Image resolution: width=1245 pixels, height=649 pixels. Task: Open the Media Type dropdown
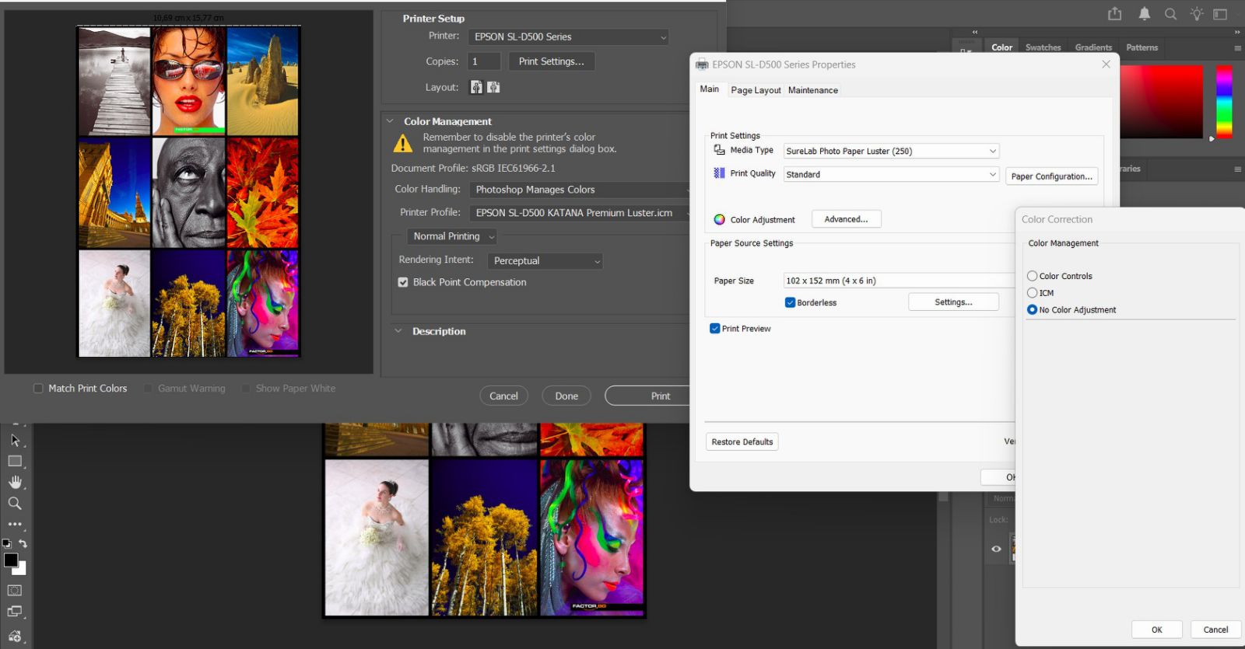tap(891, 151)
